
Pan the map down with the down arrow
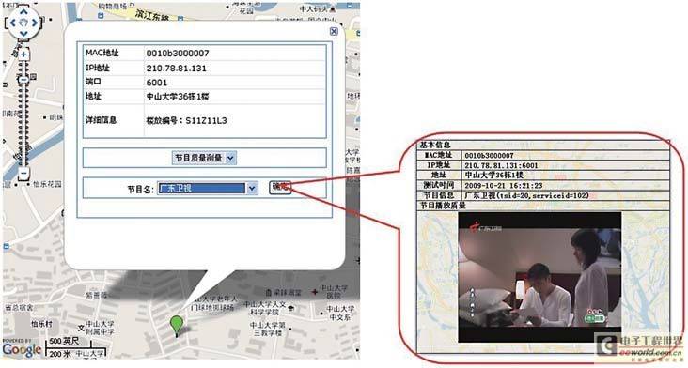point(23,33)
